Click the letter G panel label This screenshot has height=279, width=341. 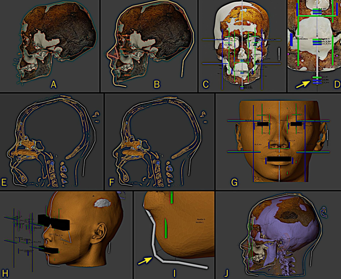pyautogui.click(x=234, y=183)
